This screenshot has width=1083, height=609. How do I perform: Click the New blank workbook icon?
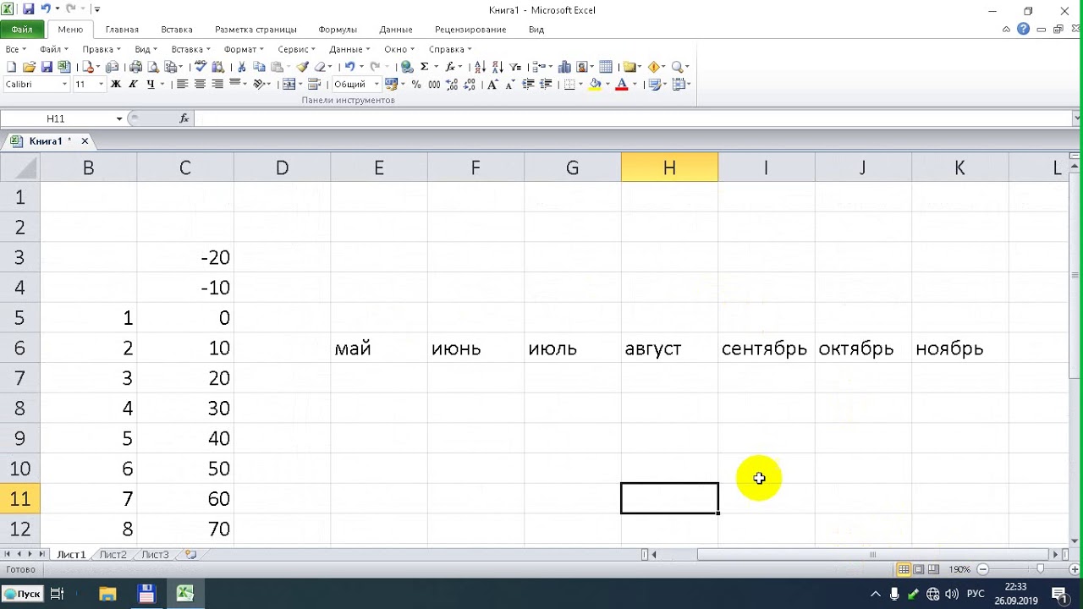point(11,67)
